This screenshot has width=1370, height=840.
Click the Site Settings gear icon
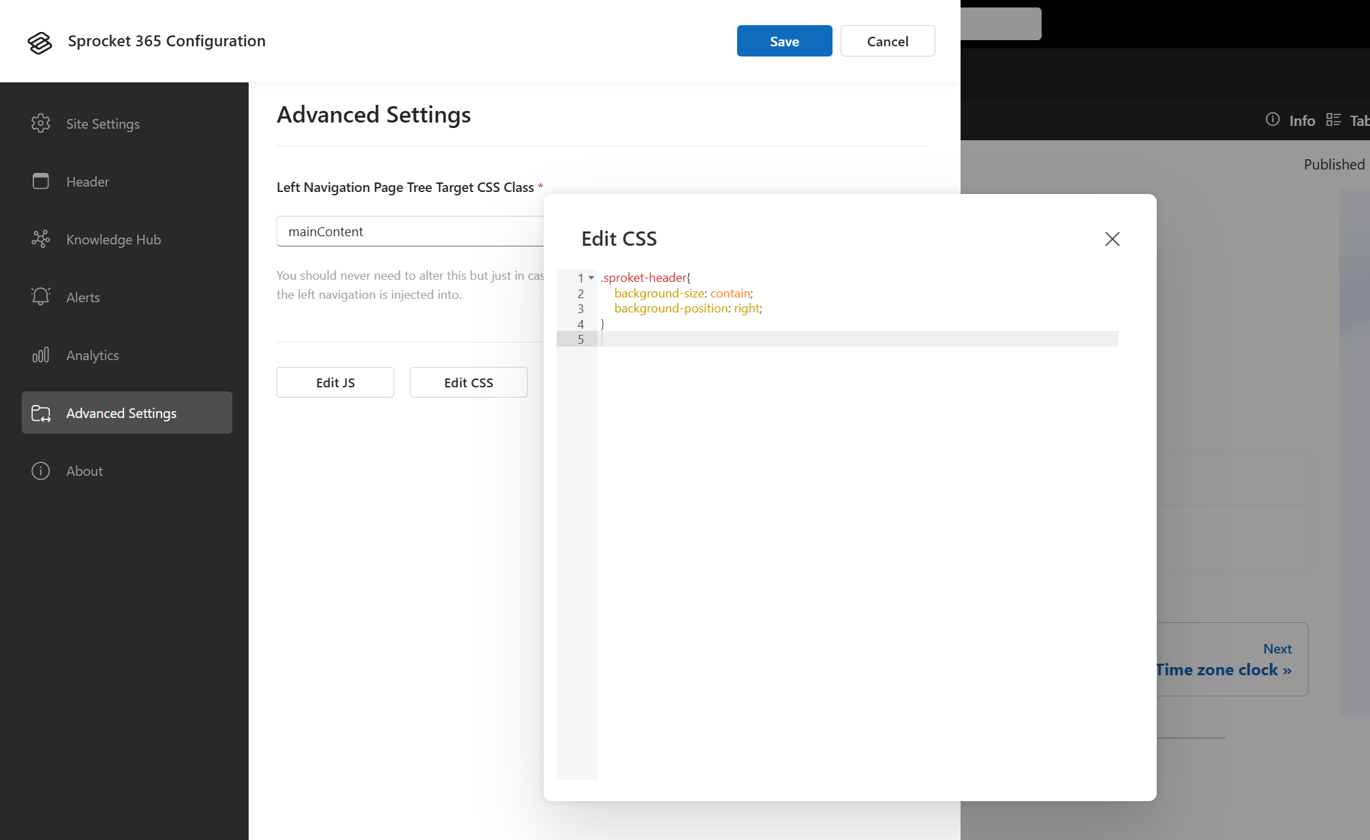(x=41, y=123)
